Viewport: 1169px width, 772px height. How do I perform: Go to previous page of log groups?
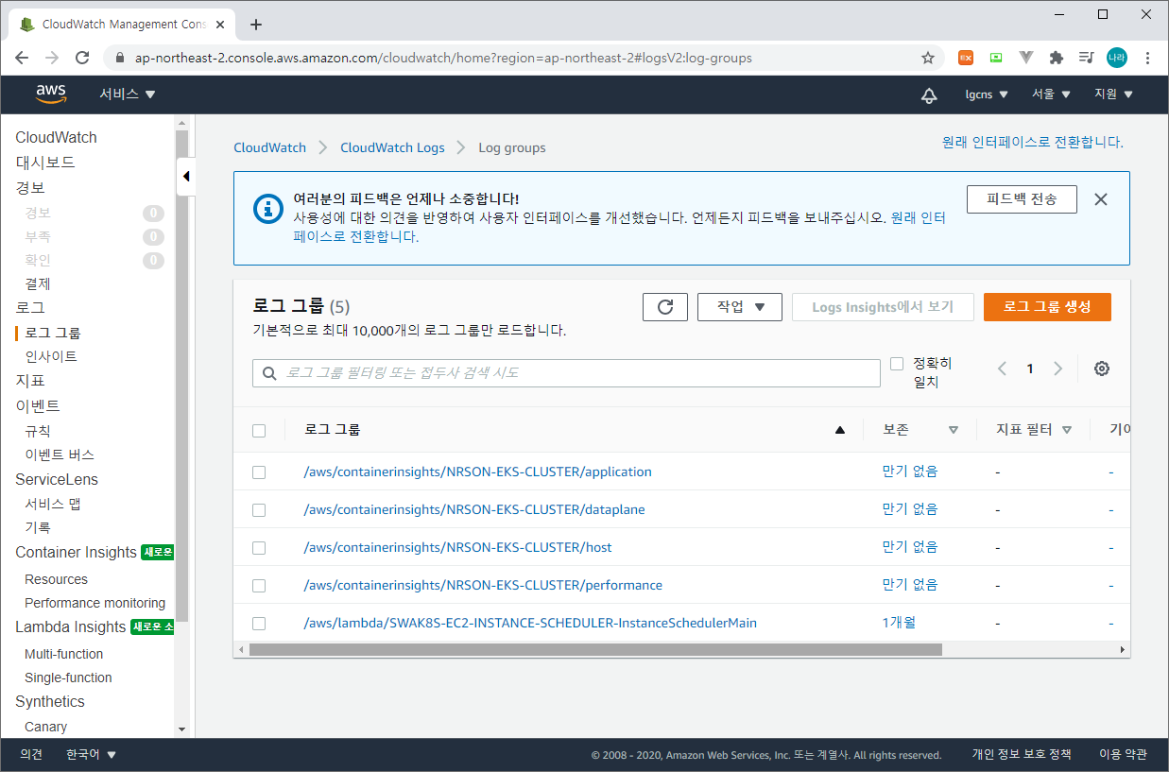click(x=1002, y=369)
